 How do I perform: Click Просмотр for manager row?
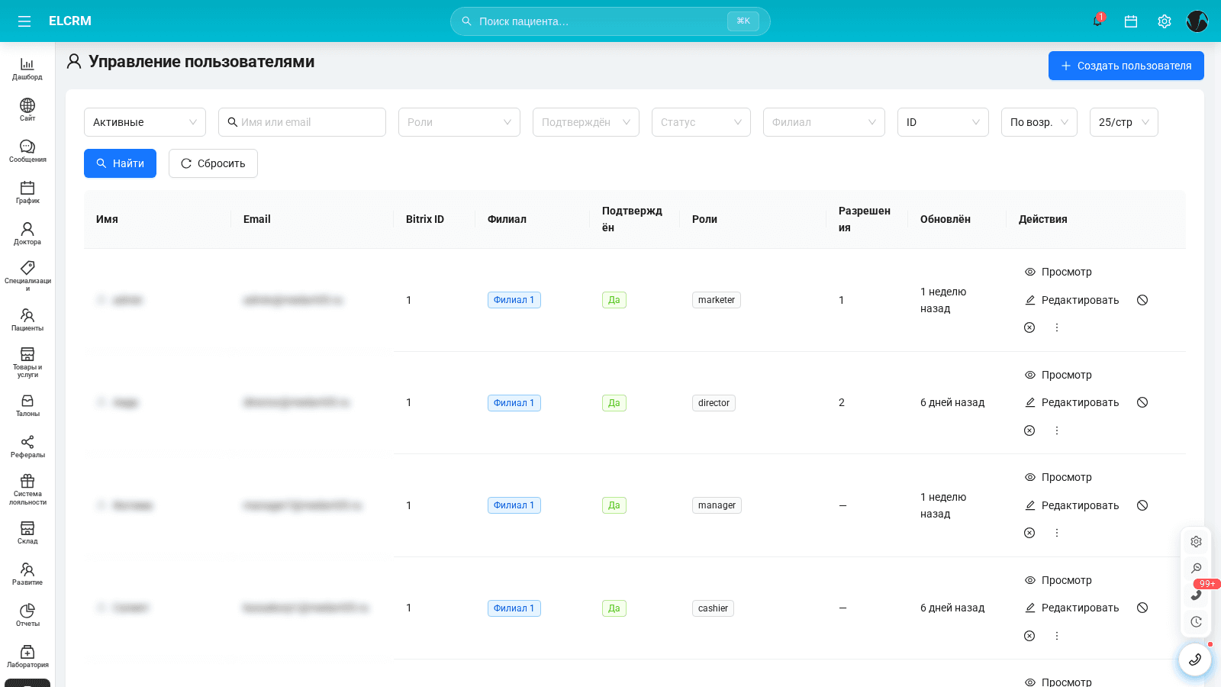(x=1058, y=477)
